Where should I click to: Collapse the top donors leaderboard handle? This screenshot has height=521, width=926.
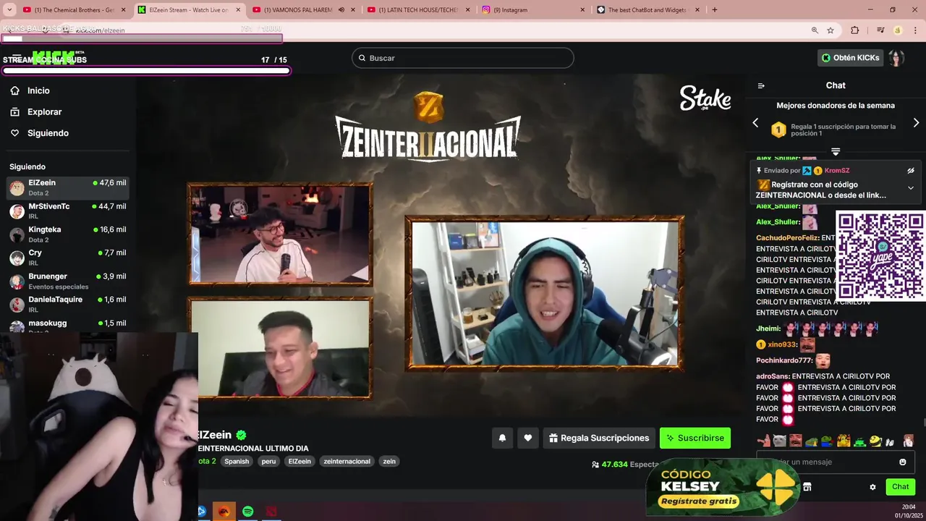(x=836, y=152)
